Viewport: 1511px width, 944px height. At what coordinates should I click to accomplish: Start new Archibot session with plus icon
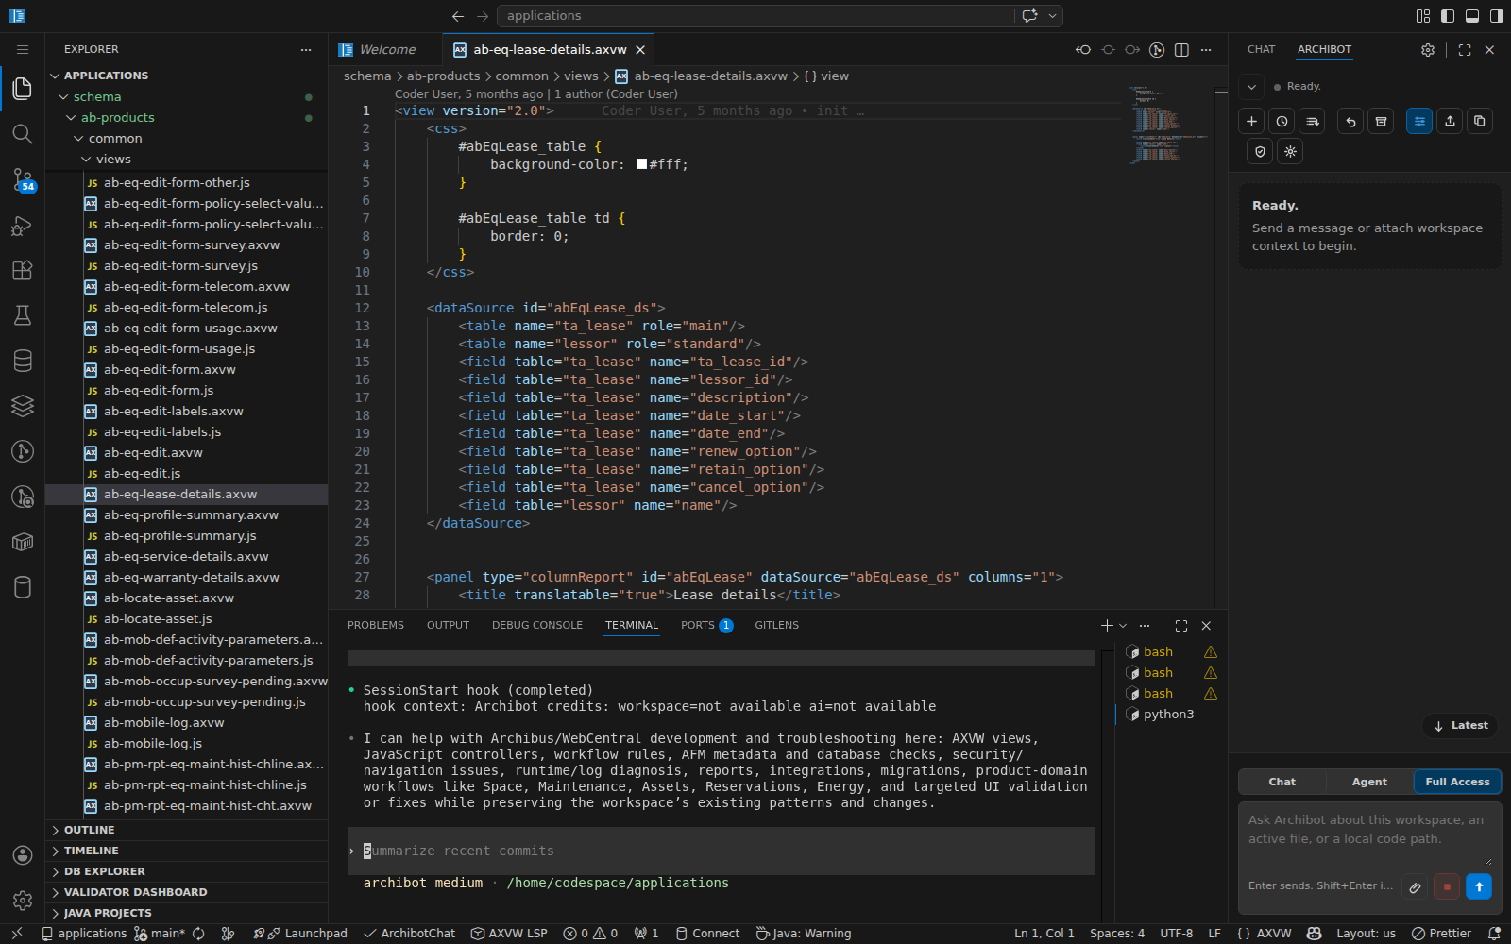(x=1251, y=121)
